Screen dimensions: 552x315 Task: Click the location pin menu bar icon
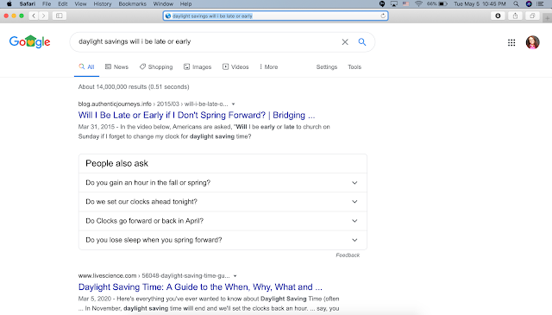(x=382, y=3)
